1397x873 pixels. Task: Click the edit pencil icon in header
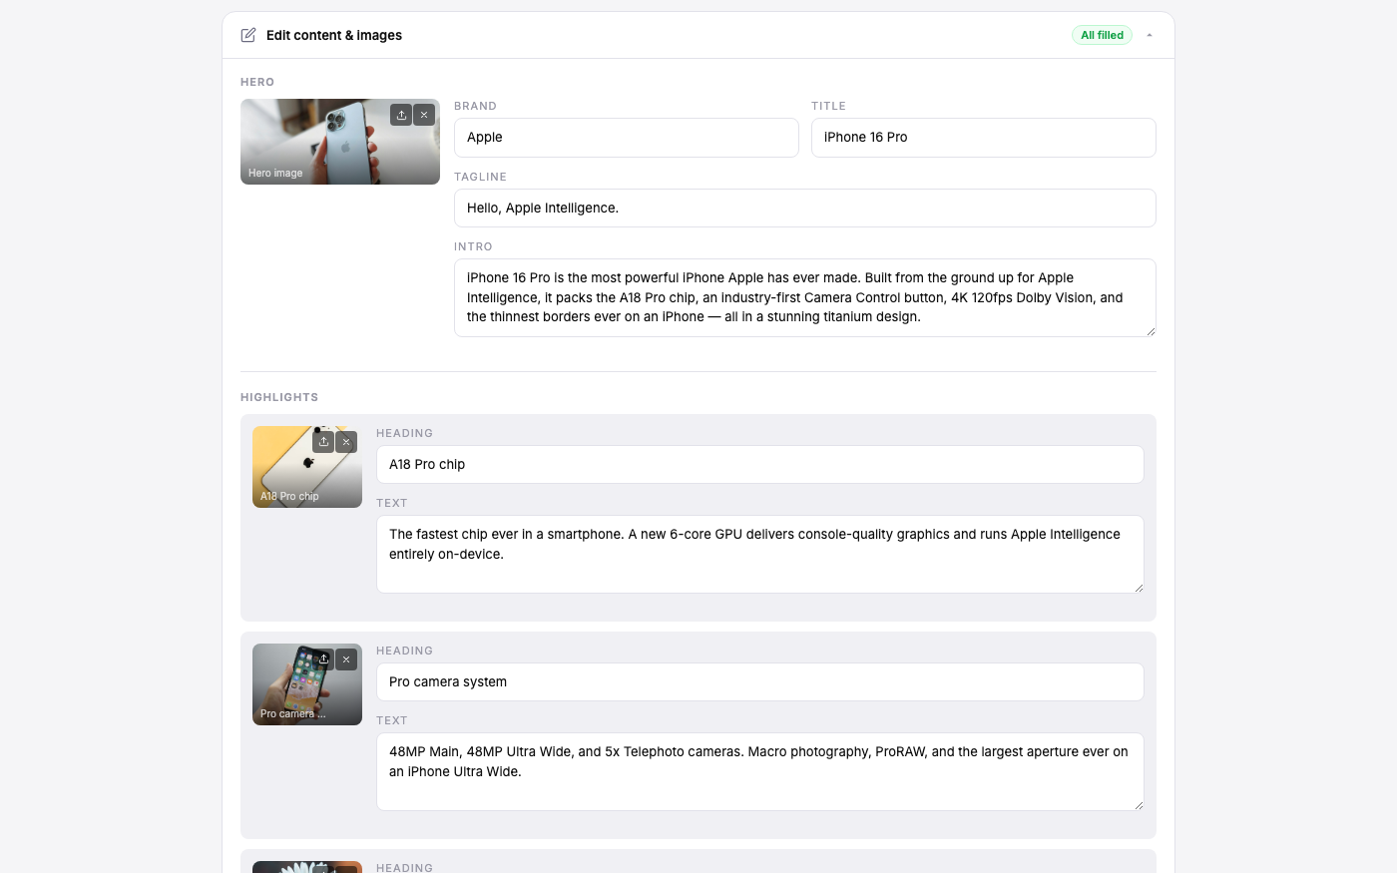coord(248,35)
